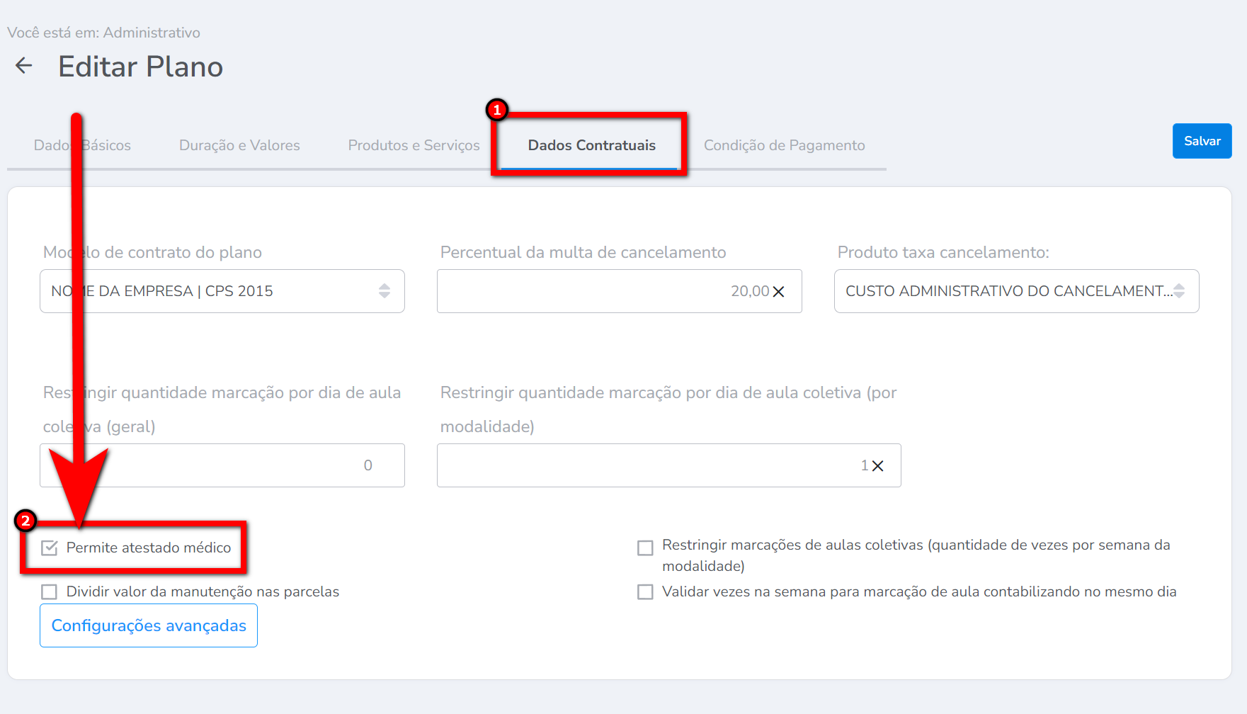1247x714 pixels.
Task: Toggle Permite atestado médico checkbox
Action: coord(50,548)
